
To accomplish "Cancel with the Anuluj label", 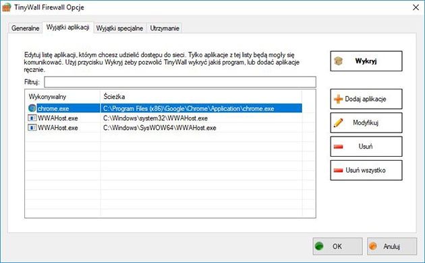I will coord(392,246).
